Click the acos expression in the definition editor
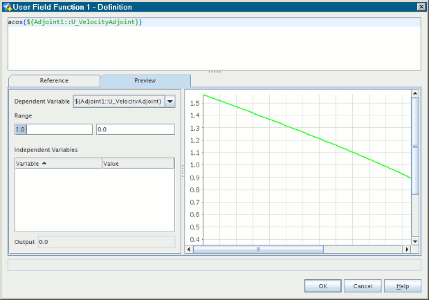The height and width of the screenshot is (300, 429). tap(75, 22)
